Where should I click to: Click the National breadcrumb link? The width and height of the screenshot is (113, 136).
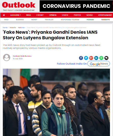(21, 28)
